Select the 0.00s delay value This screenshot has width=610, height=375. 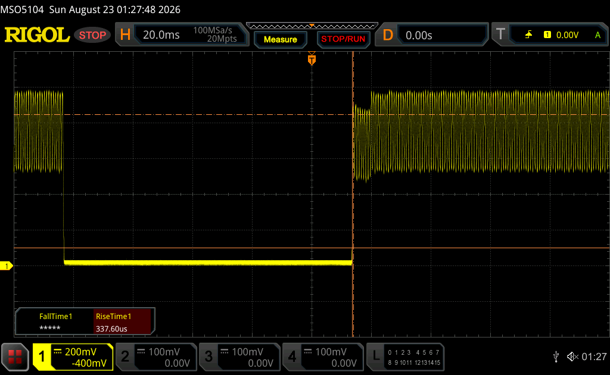click(x=419, y=35)
